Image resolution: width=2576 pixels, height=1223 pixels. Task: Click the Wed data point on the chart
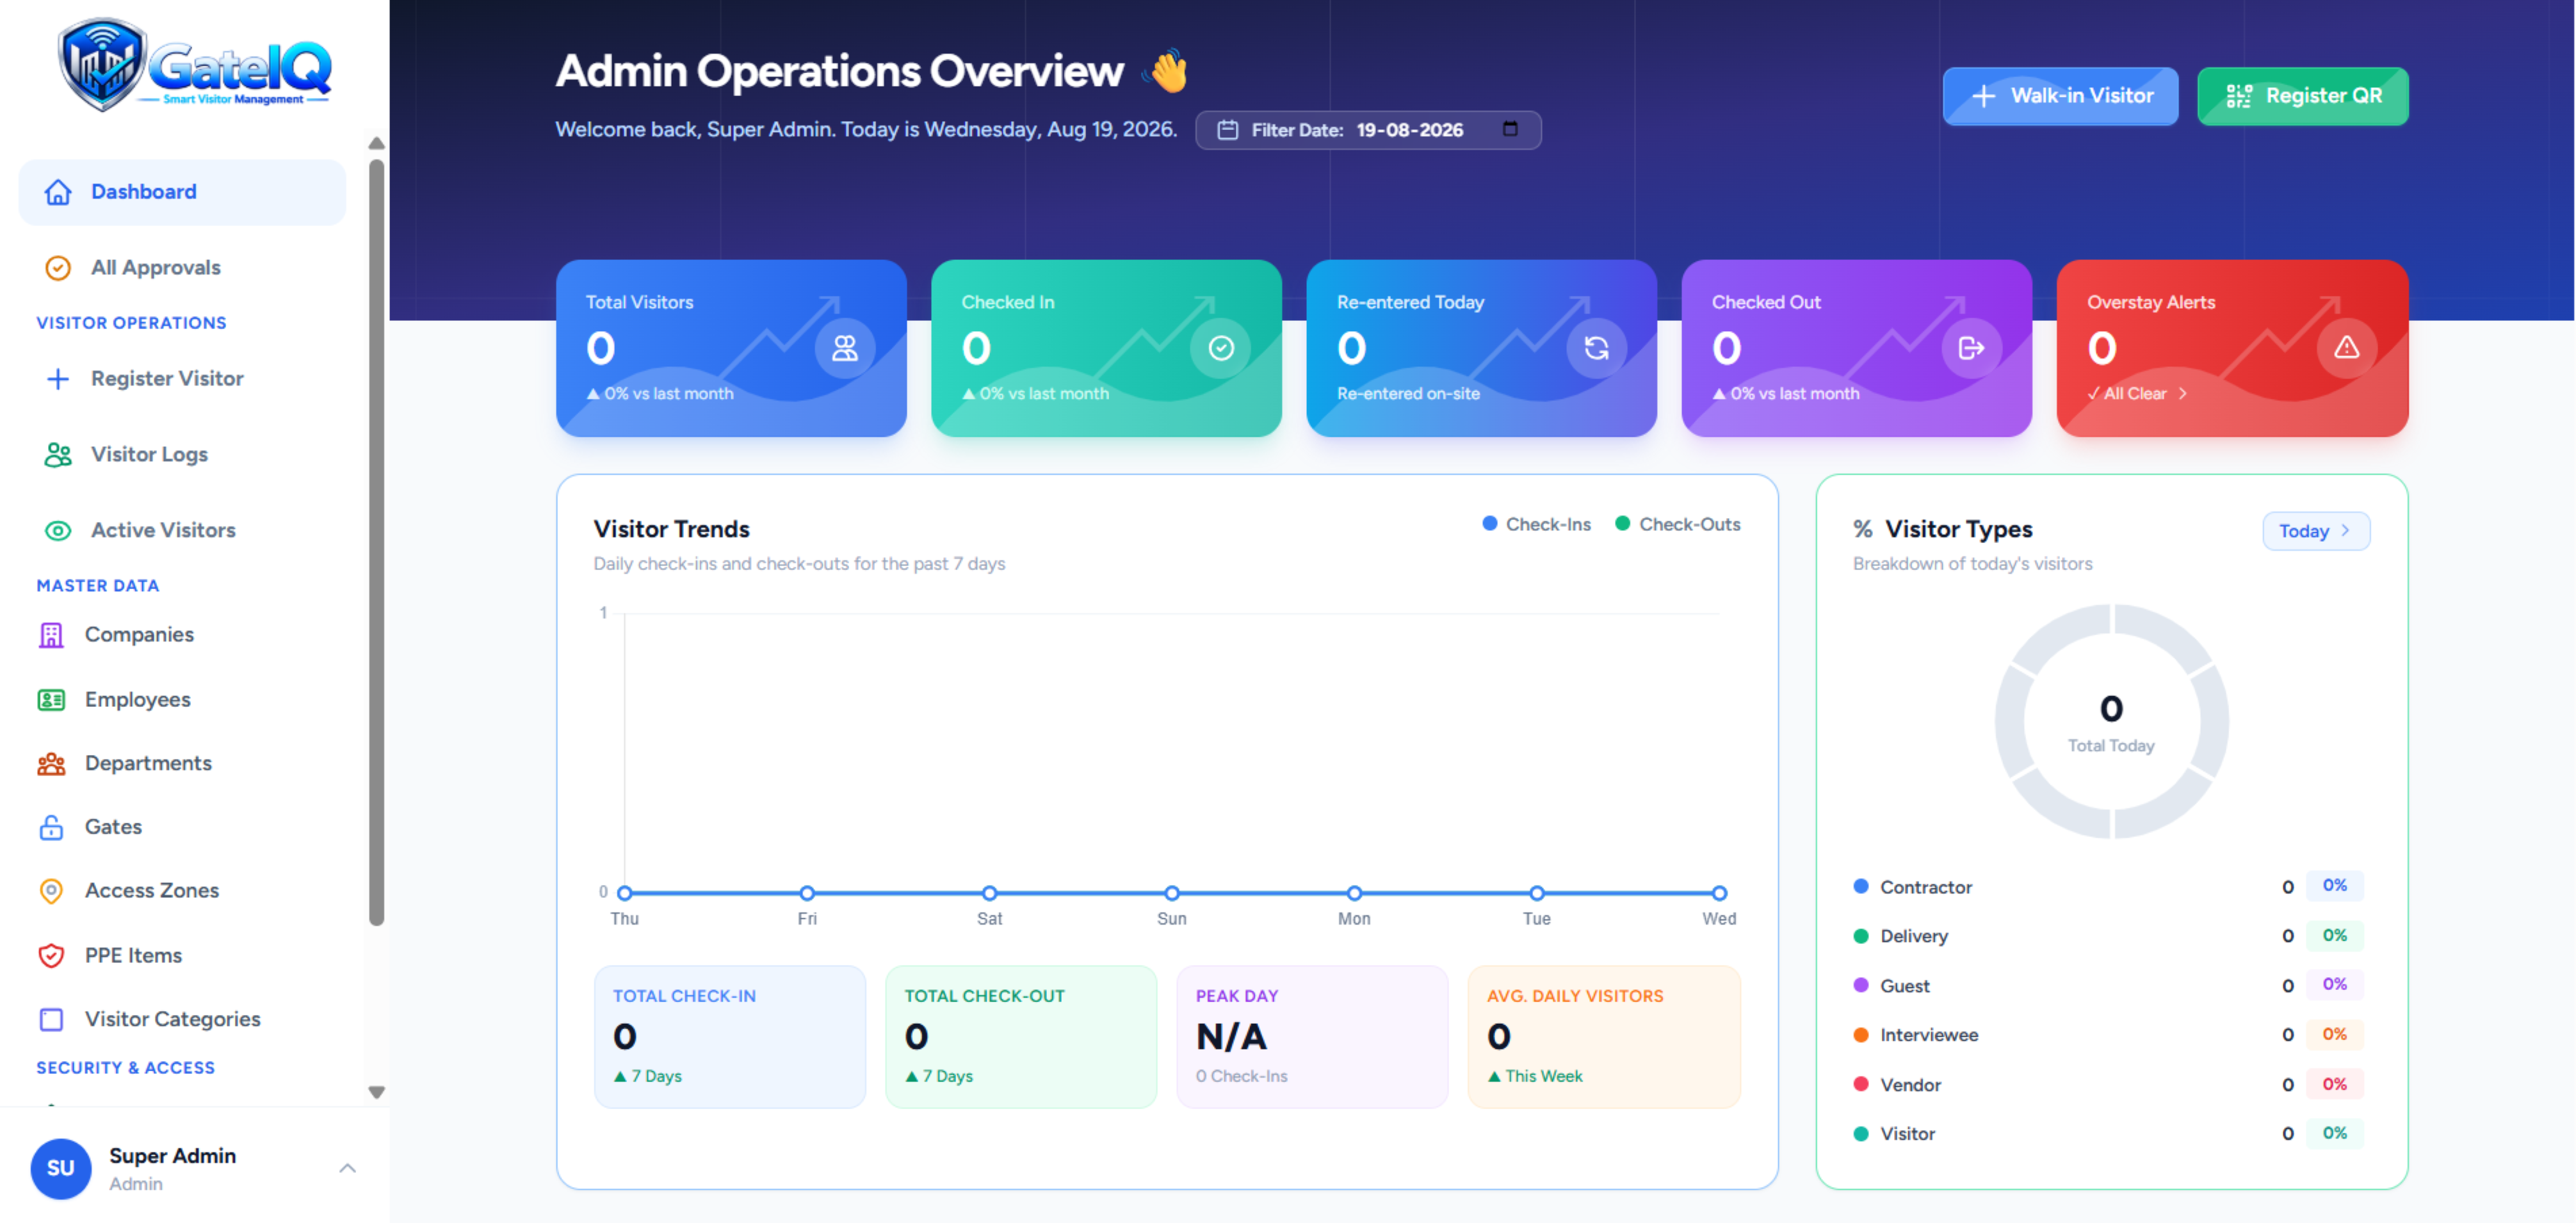point(1719,893)
